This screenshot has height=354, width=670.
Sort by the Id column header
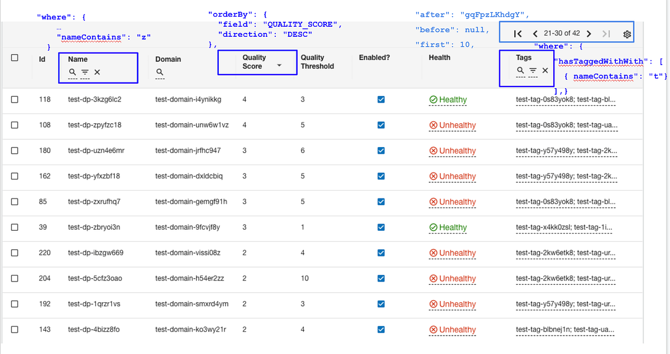[42, 59]
